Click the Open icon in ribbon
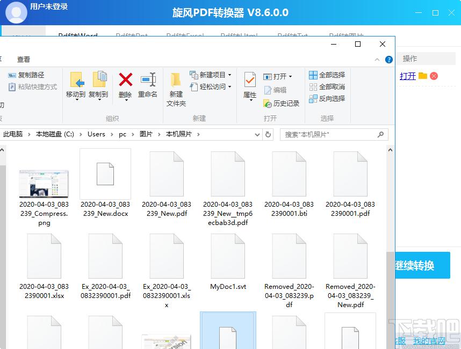 point(267,77)
